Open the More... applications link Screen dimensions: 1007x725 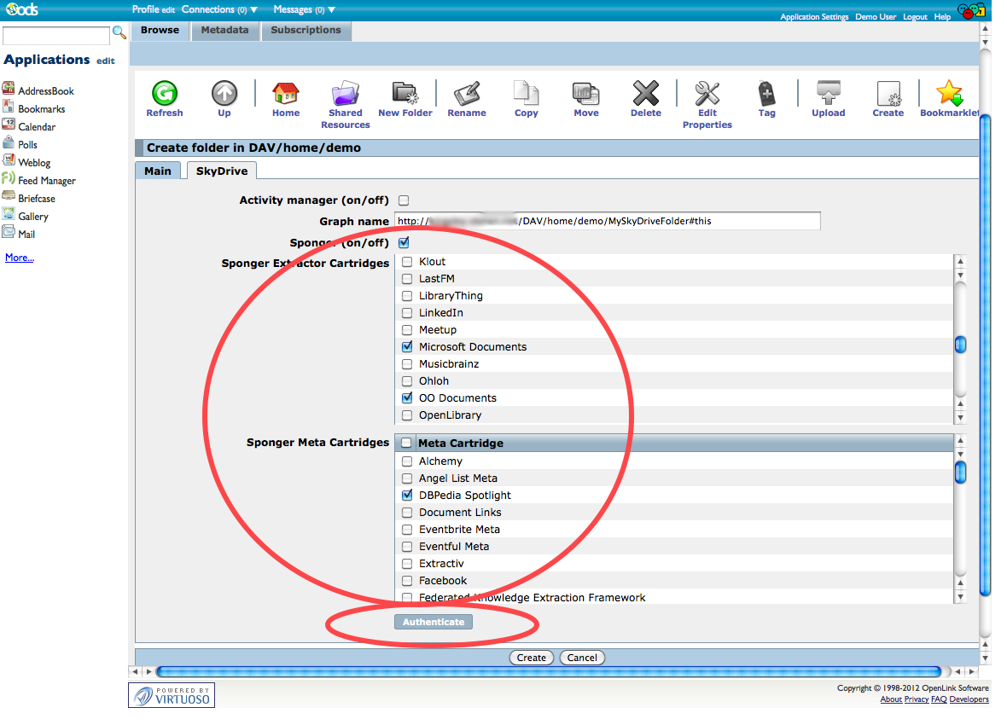[x=20, y=258]
